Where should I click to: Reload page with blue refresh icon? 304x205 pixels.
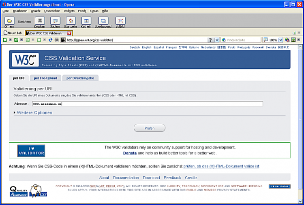[x=51, y=40]
